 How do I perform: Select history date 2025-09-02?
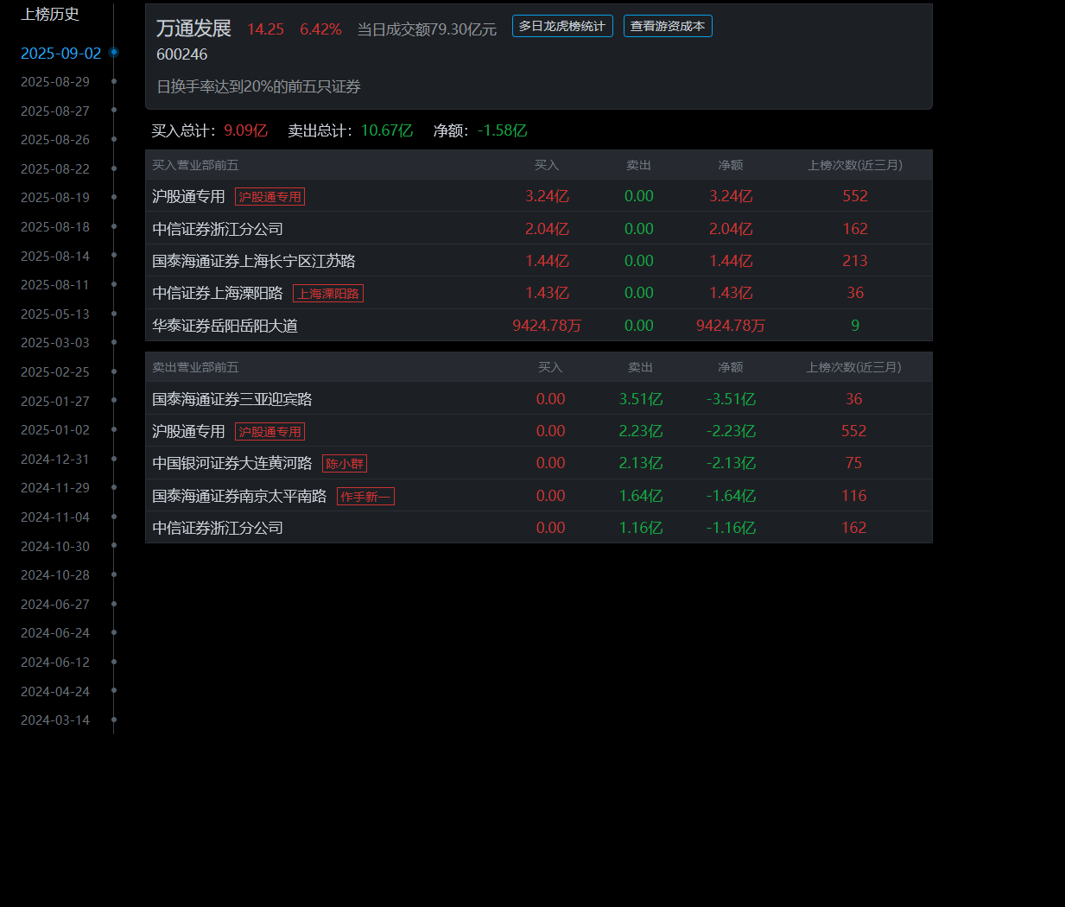[60, 53]
